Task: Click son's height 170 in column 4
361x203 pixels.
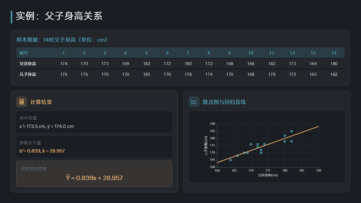Action: point(125,74)
